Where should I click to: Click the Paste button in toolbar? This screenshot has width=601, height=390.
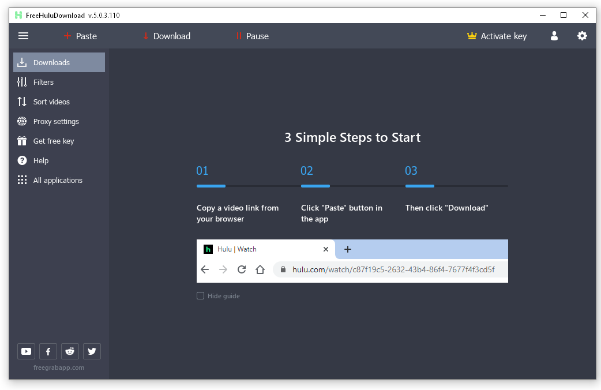click(x=80, y=36)
